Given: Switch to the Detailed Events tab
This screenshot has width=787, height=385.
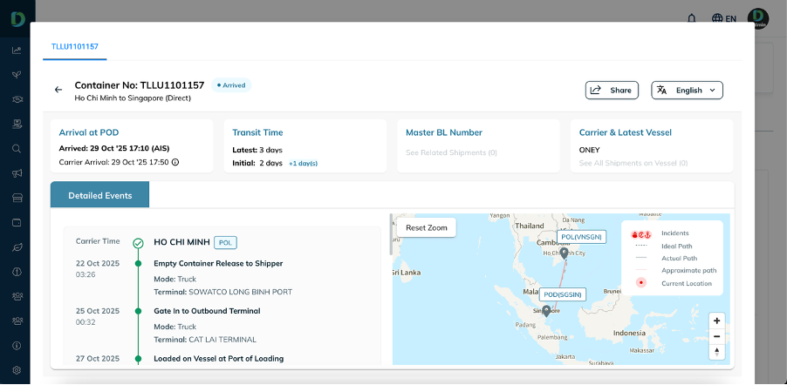Looking at the screenshot, I should coord(99,195).
